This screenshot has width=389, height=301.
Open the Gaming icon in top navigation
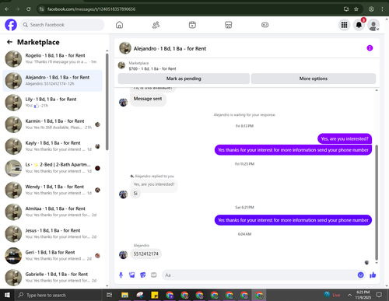point(265,25)
